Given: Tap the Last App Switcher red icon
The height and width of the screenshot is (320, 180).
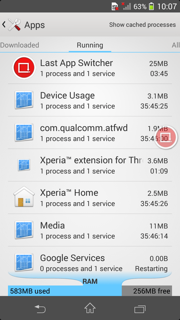Looking at the screenshot, I should tap(24, 67).
